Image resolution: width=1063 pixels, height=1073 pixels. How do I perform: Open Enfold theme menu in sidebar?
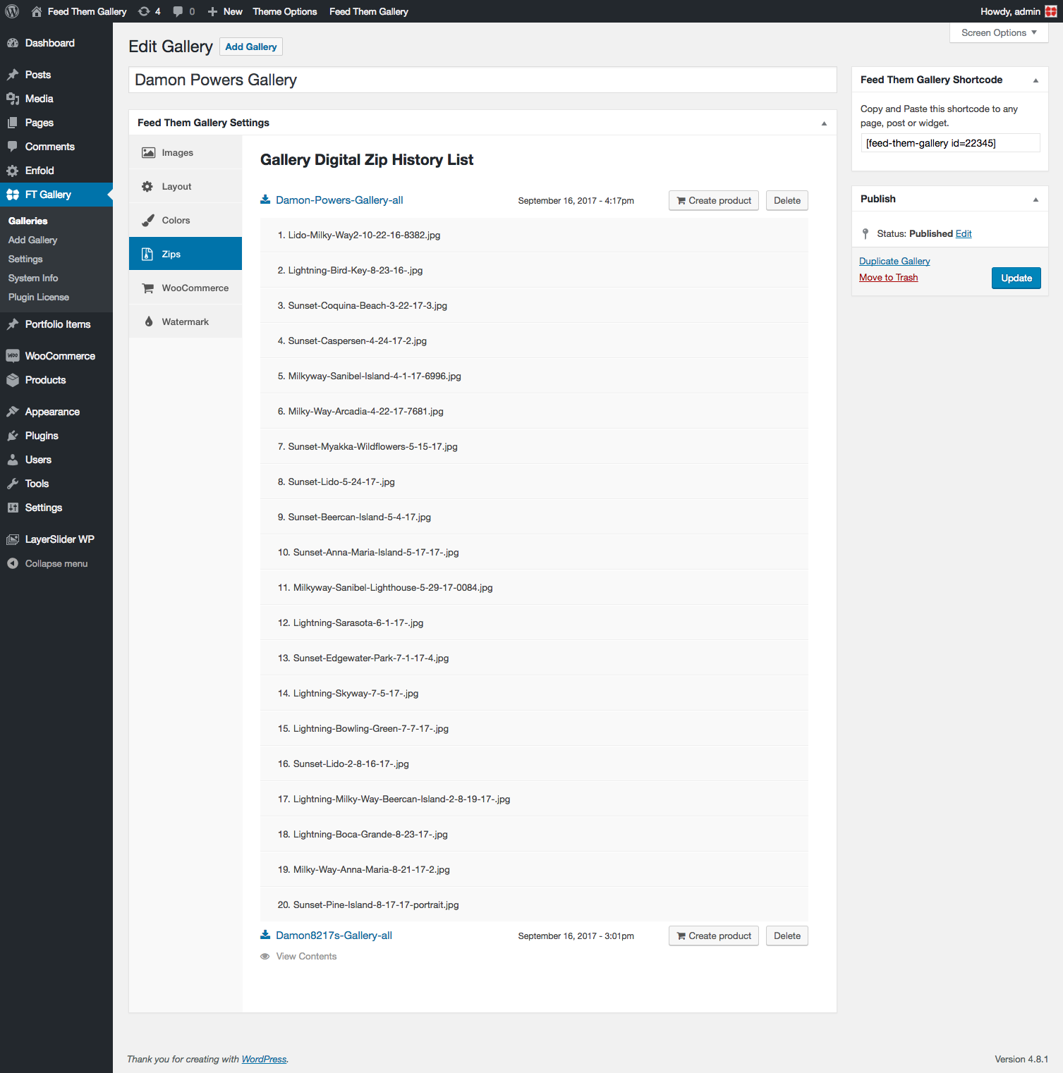click(56, 171)
